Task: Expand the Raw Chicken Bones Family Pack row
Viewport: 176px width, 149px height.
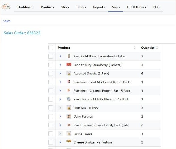Action: click(60, 125)
